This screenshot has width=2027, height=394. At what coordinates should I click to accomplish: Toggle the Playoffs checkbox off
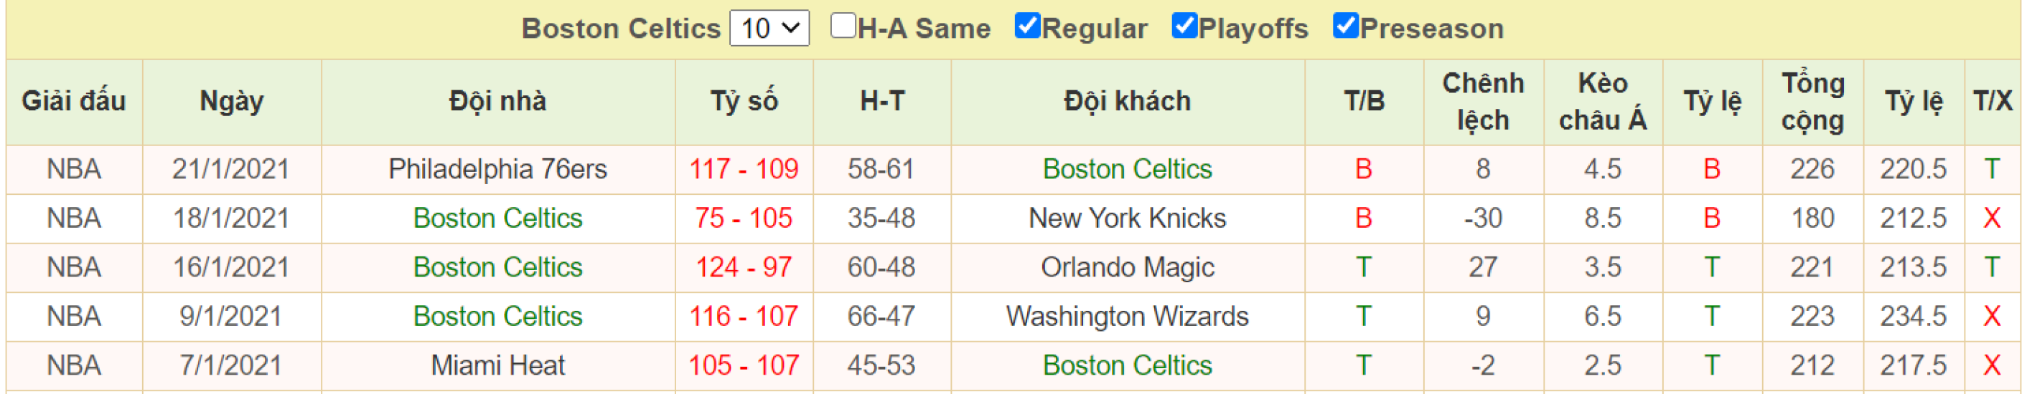point(1184,26)
